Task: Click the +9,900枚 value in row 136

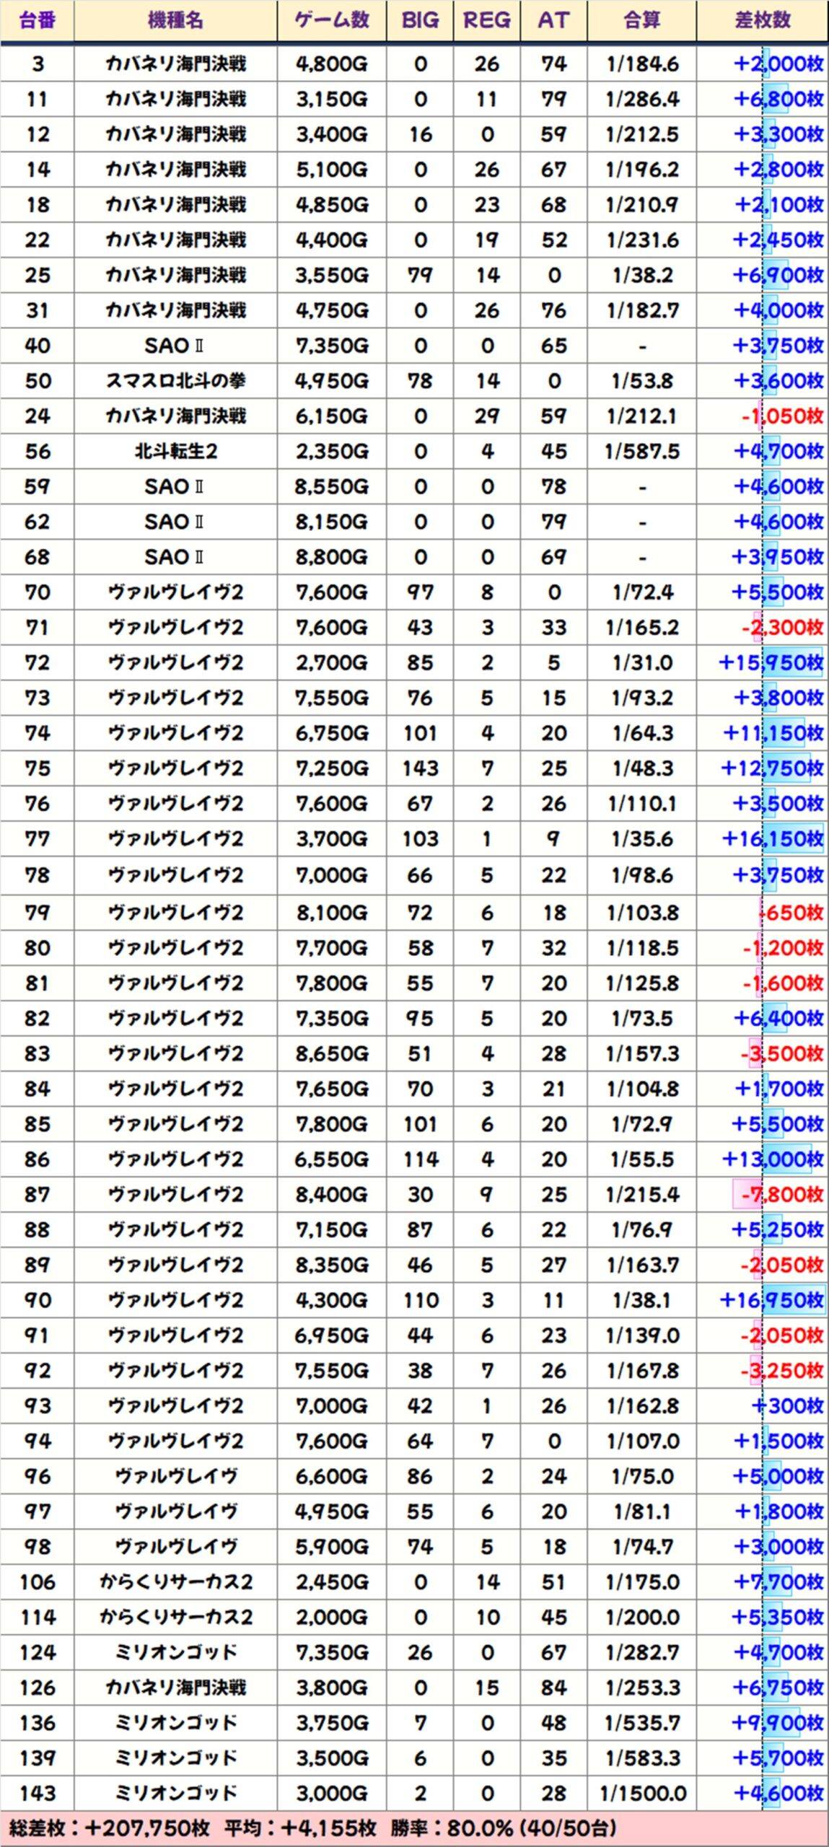Action: point(778,1724)
